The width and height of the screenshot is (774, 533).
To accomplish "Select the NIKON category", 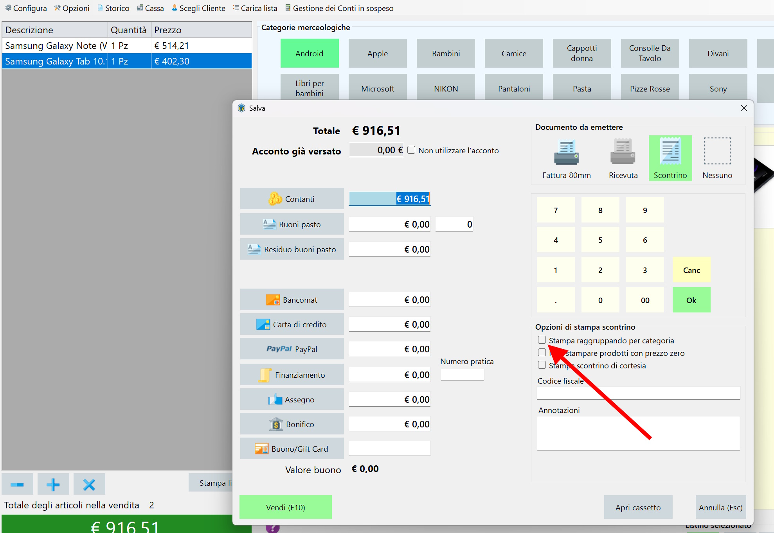I will coord(446,88).
